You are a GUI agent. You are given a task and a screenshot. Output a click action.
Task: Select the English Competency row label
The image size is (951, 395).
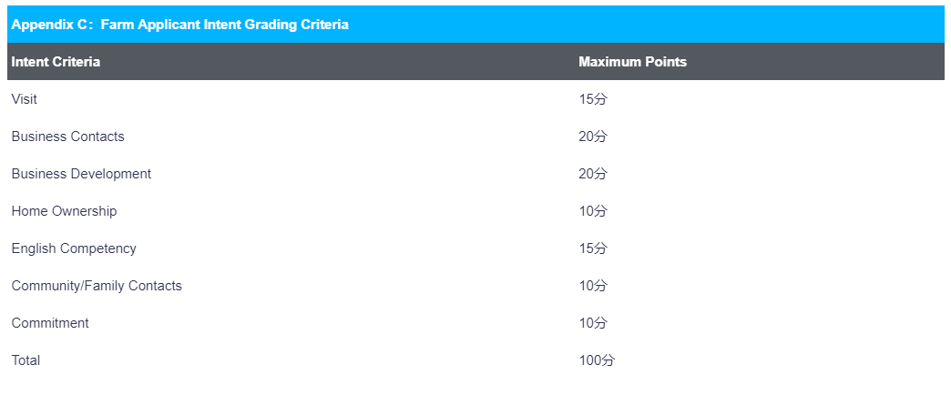tap(74, 248)
